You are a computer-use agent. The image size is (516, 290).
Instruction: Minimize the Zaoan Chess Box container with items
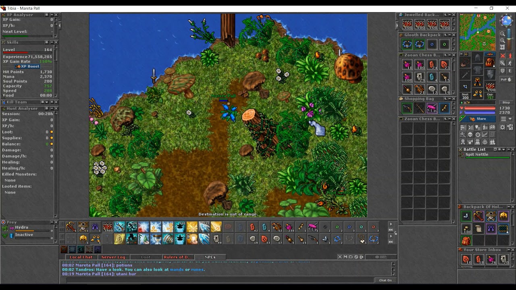(x=449, y=55)
